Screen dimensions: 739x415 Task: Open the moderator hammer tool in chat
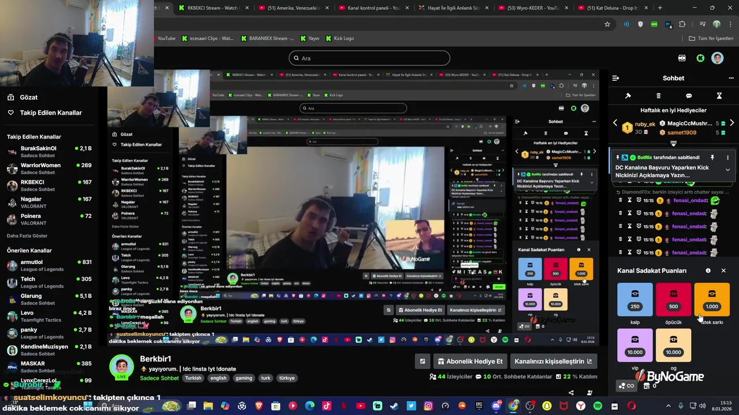[628, 96]
